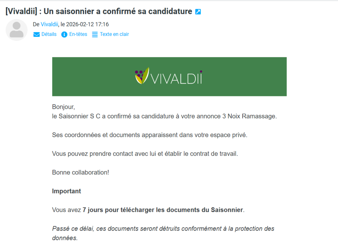Click the sender avatar placeholder
This screenshot has width=338, height=247.
click(x=17, y=30)
